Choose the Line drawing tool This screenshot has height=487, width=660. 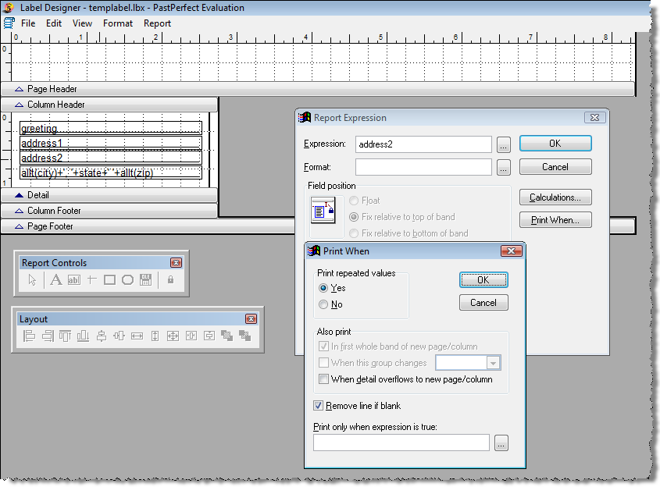point(91,279)
